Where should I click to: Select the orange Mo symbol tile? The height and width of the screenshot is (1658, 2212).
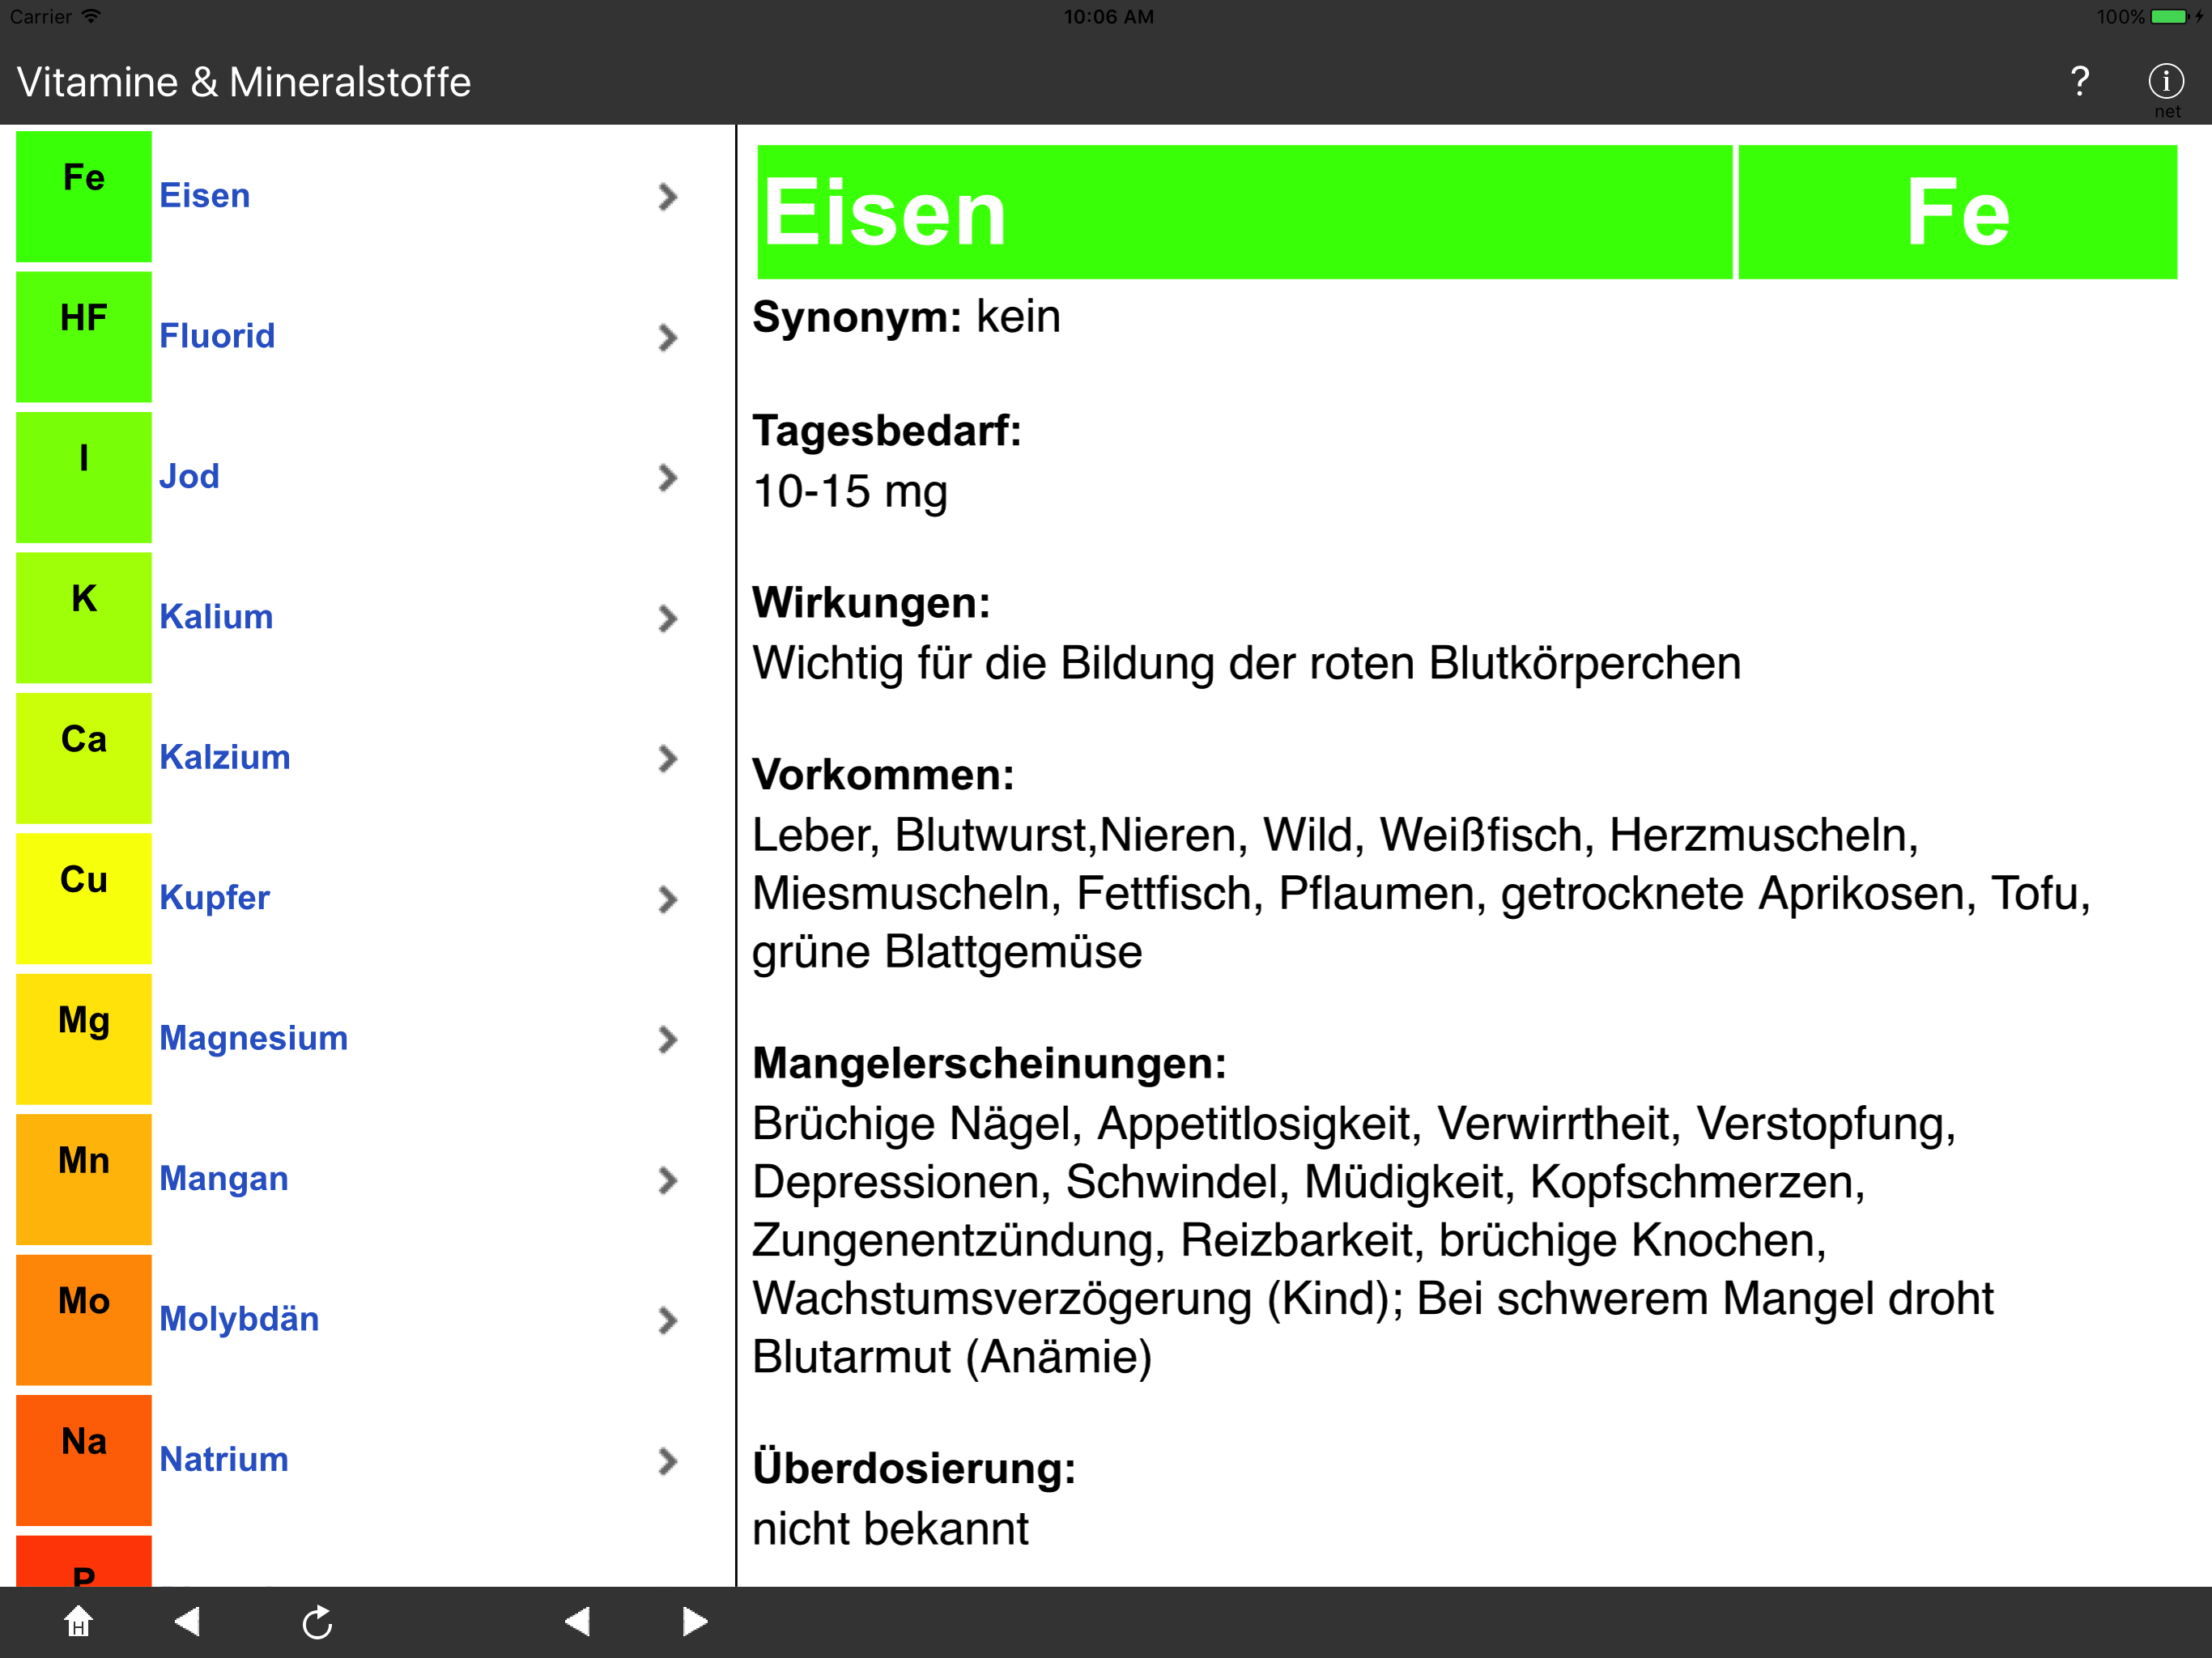click(84, 1319)
